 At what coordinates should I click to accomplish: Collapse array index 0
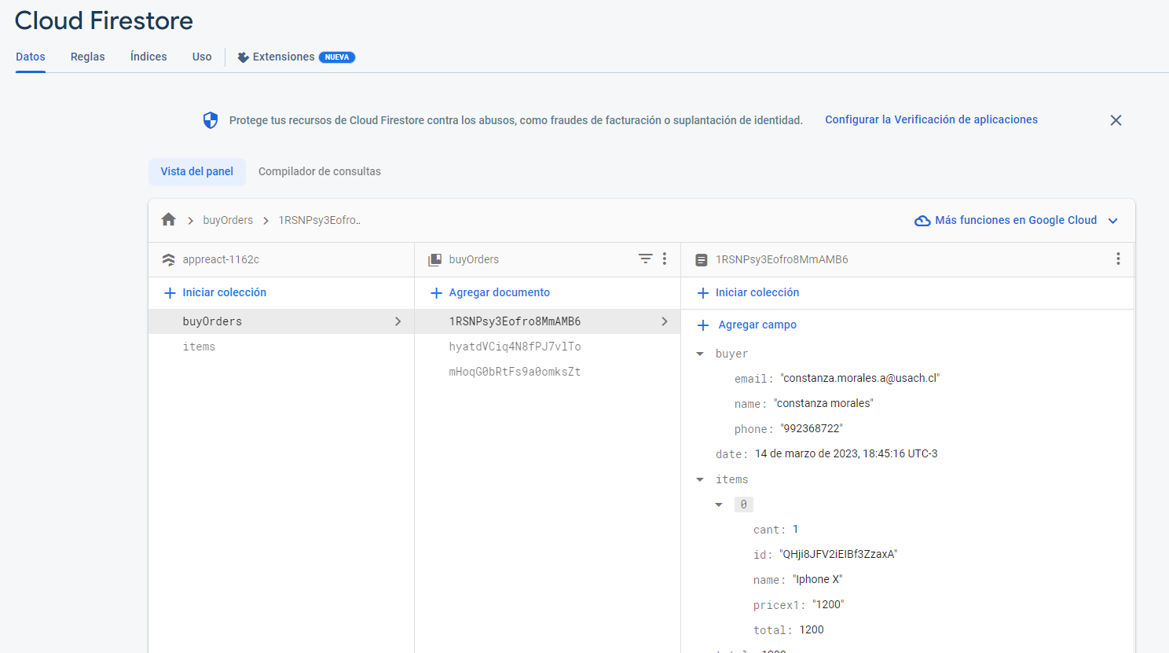(x=719, y=504)
